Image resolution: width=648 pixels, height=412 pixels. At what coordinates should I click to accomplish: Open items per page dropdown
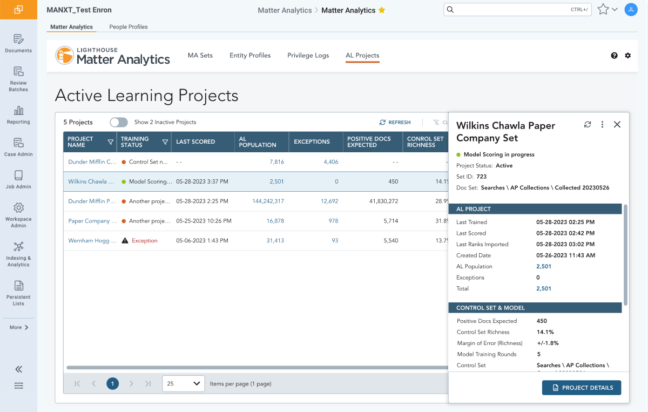pos(184,383)
